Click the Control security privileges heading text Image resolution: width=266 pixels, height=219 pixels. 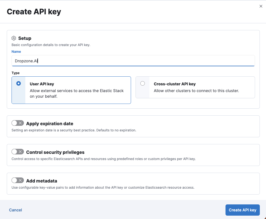click(55, 152)
